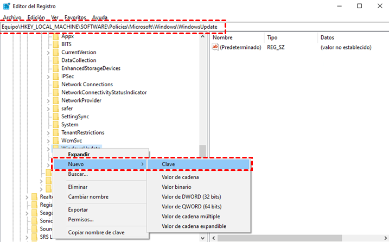The image size is (389, 242).
Task: Click Permisos... in the context menu
Action: pos(81,219)
